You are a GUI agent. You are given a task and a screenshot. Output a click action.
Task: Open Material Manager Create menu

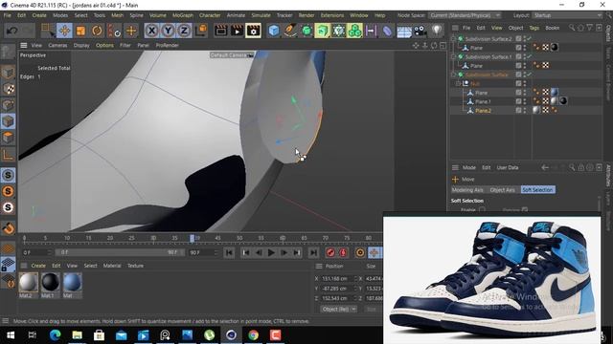click(x=38, y=266)
